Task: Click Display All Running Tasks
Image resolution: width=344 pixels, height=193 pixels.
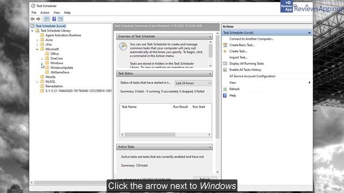Action: click(247, 63)
